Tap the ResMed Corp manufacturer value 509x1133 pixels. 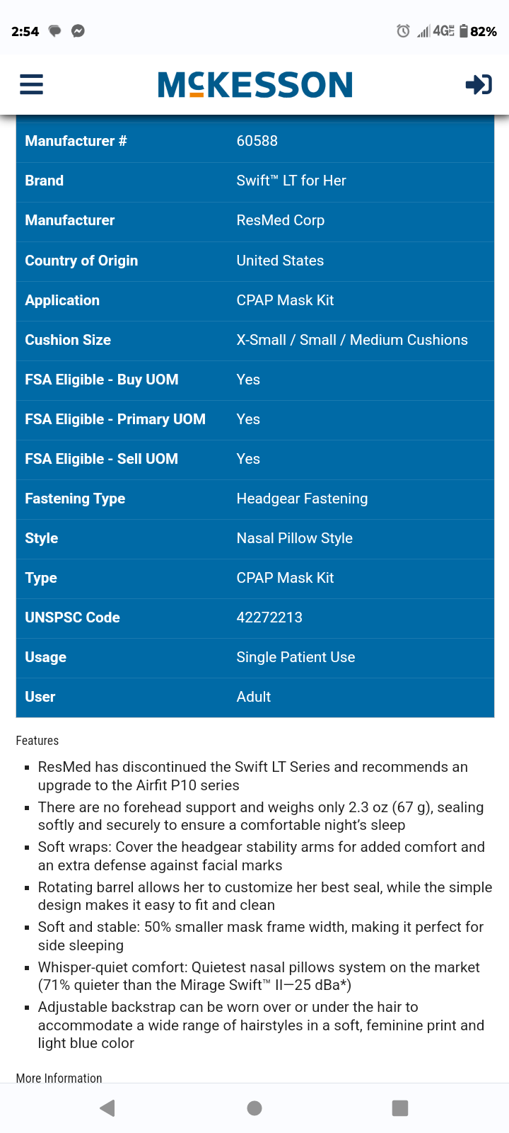281,220
